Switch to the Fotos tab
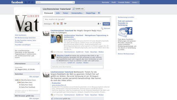Viewport: 177px width, 100px height. 66,13
